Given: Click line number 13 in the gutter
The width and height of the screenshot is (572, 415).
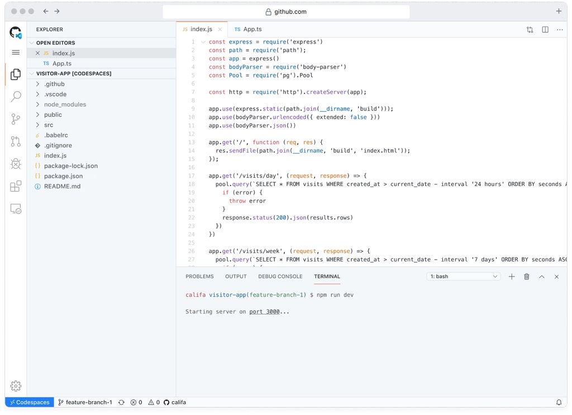Looking at the screenshot, I should pyautogui.click(x=192, y=142).
